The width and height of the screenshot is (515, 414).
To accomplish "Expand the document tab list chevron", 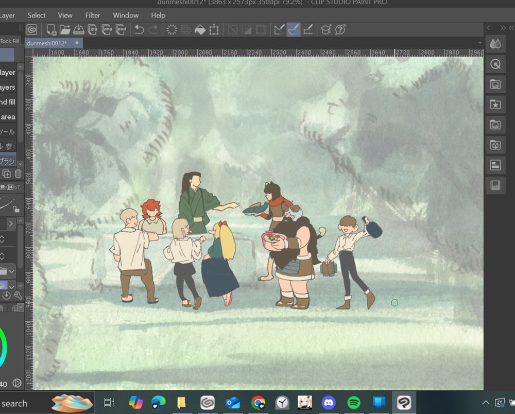I will (480, 43).
